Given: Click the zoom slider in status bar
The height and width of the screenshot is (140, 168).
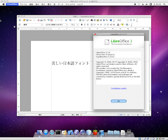Looking at the screenshot, I should [136, 115].
